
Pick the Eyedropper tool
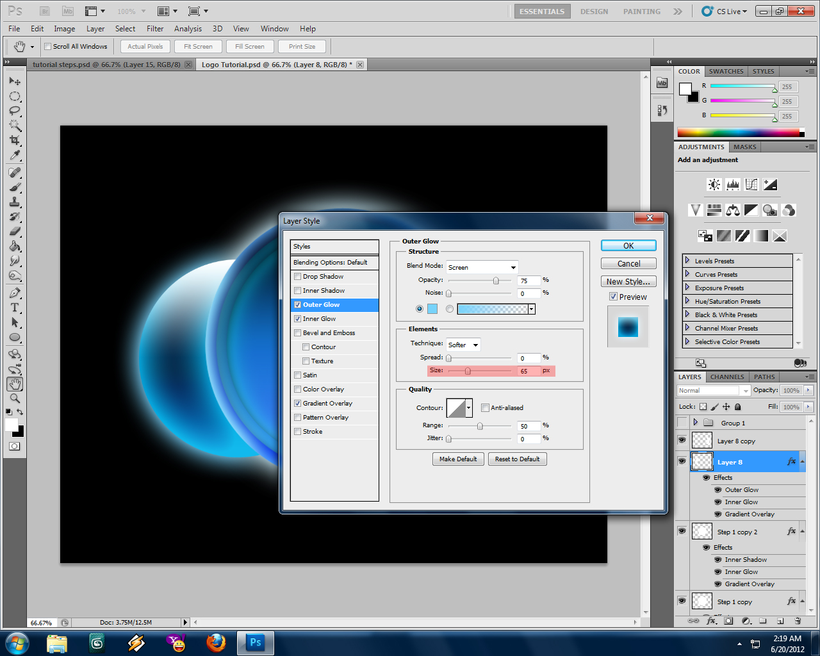[14, 156]
